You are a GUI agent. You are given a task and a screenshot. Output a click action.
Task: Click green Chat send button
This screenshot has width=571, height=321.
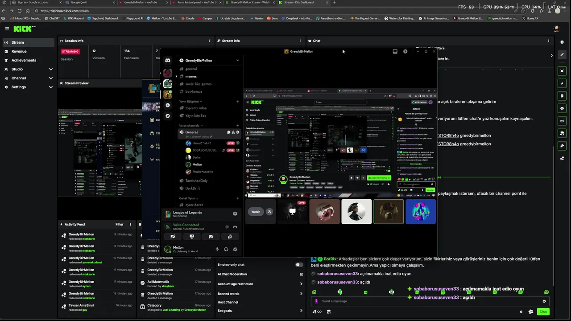pos(543,312)
